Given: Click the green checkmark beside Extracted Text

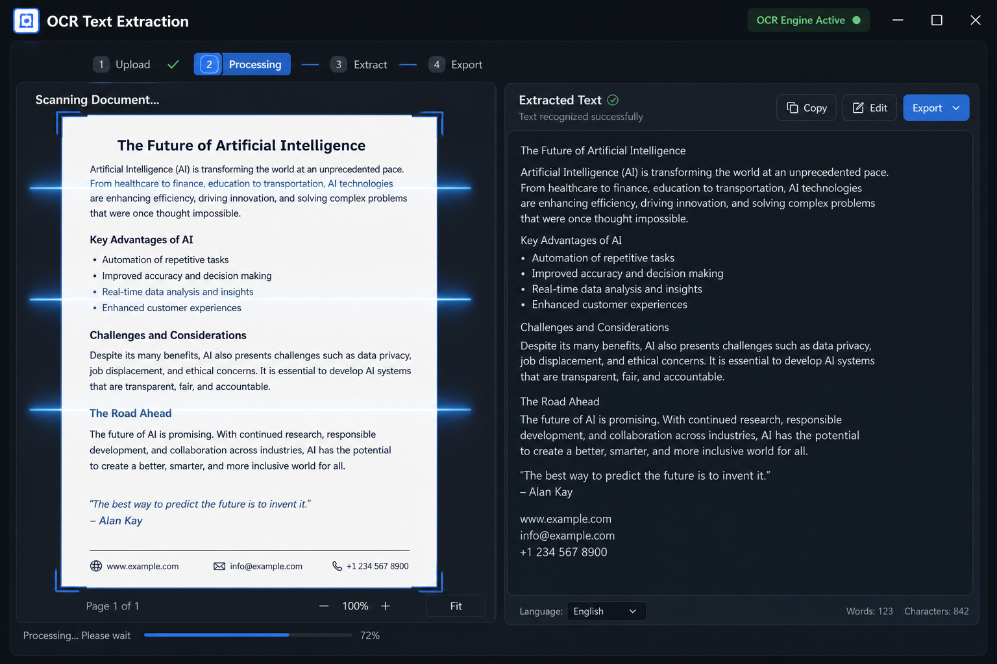Looking at the screenshot, I should (x=613, y=100).
